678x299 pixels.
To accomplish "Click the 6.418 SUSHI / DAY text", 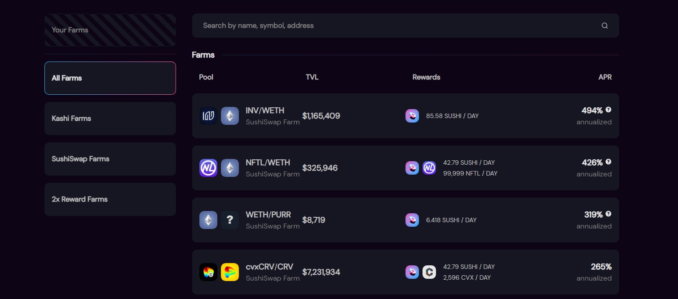I will [x=451, y=220].
